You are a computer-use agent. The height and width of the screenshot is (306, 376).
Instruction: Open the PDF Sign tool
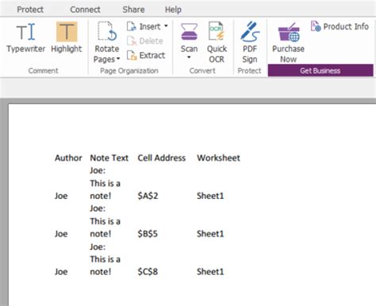tap(250, 42)
